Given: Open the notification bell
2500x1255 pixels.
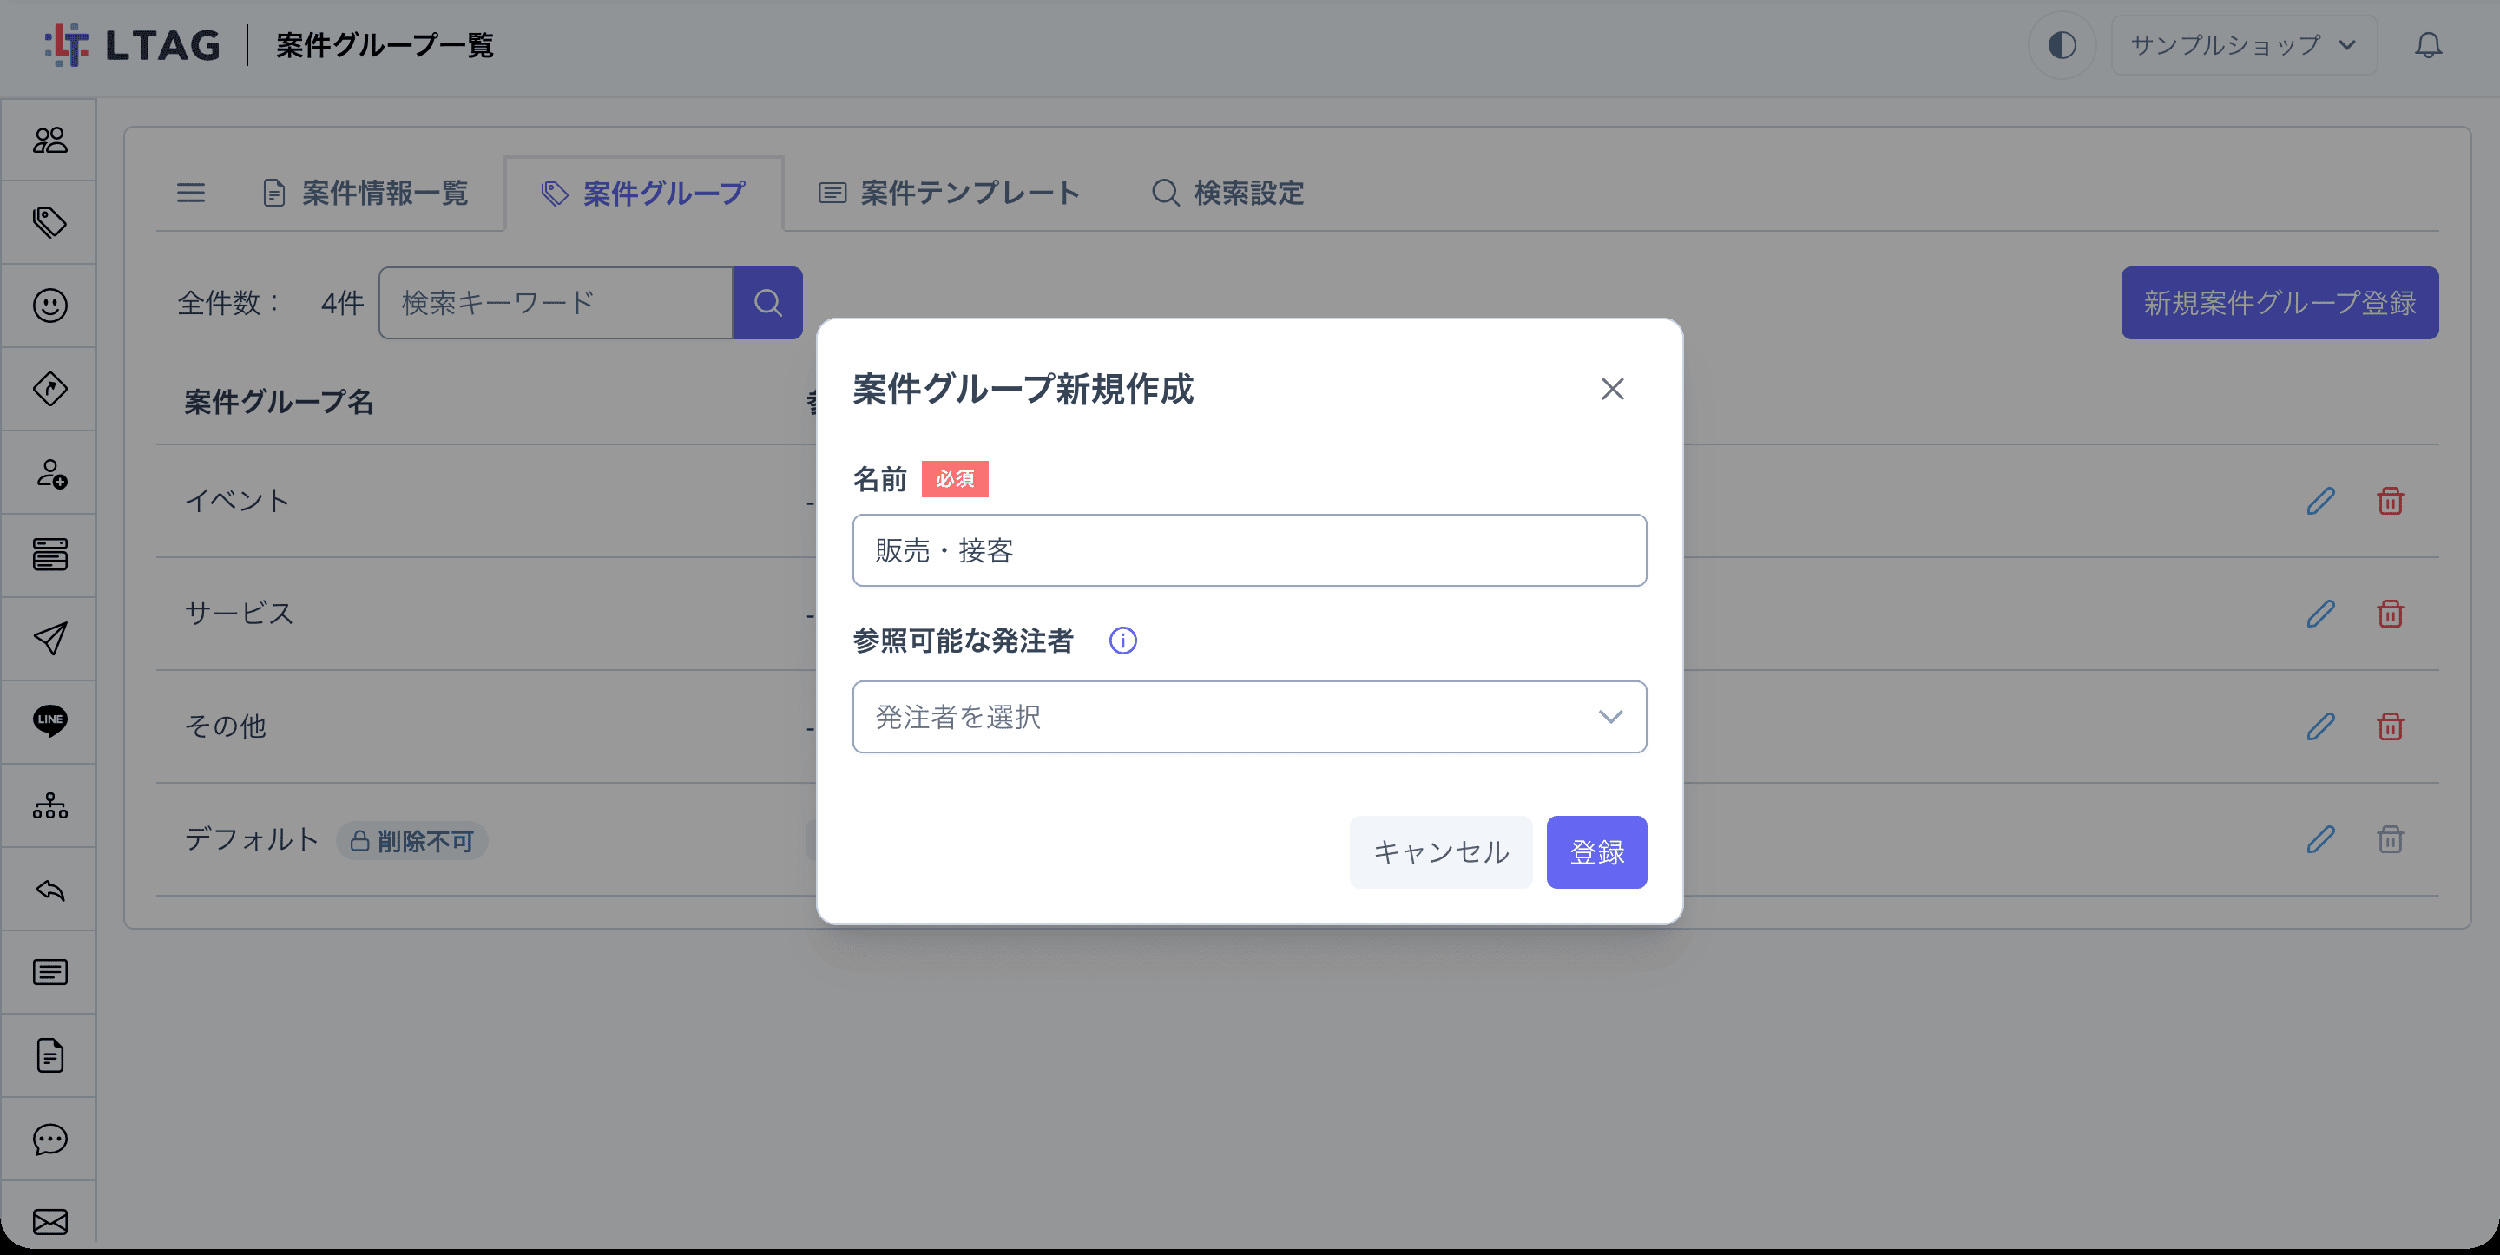Looking at the screenshot, I should point(2428,44).
